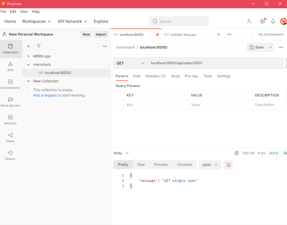Click the collections filter icon
Image resolution: width=287 pixels, height=225 pixels.
[39, 46]
